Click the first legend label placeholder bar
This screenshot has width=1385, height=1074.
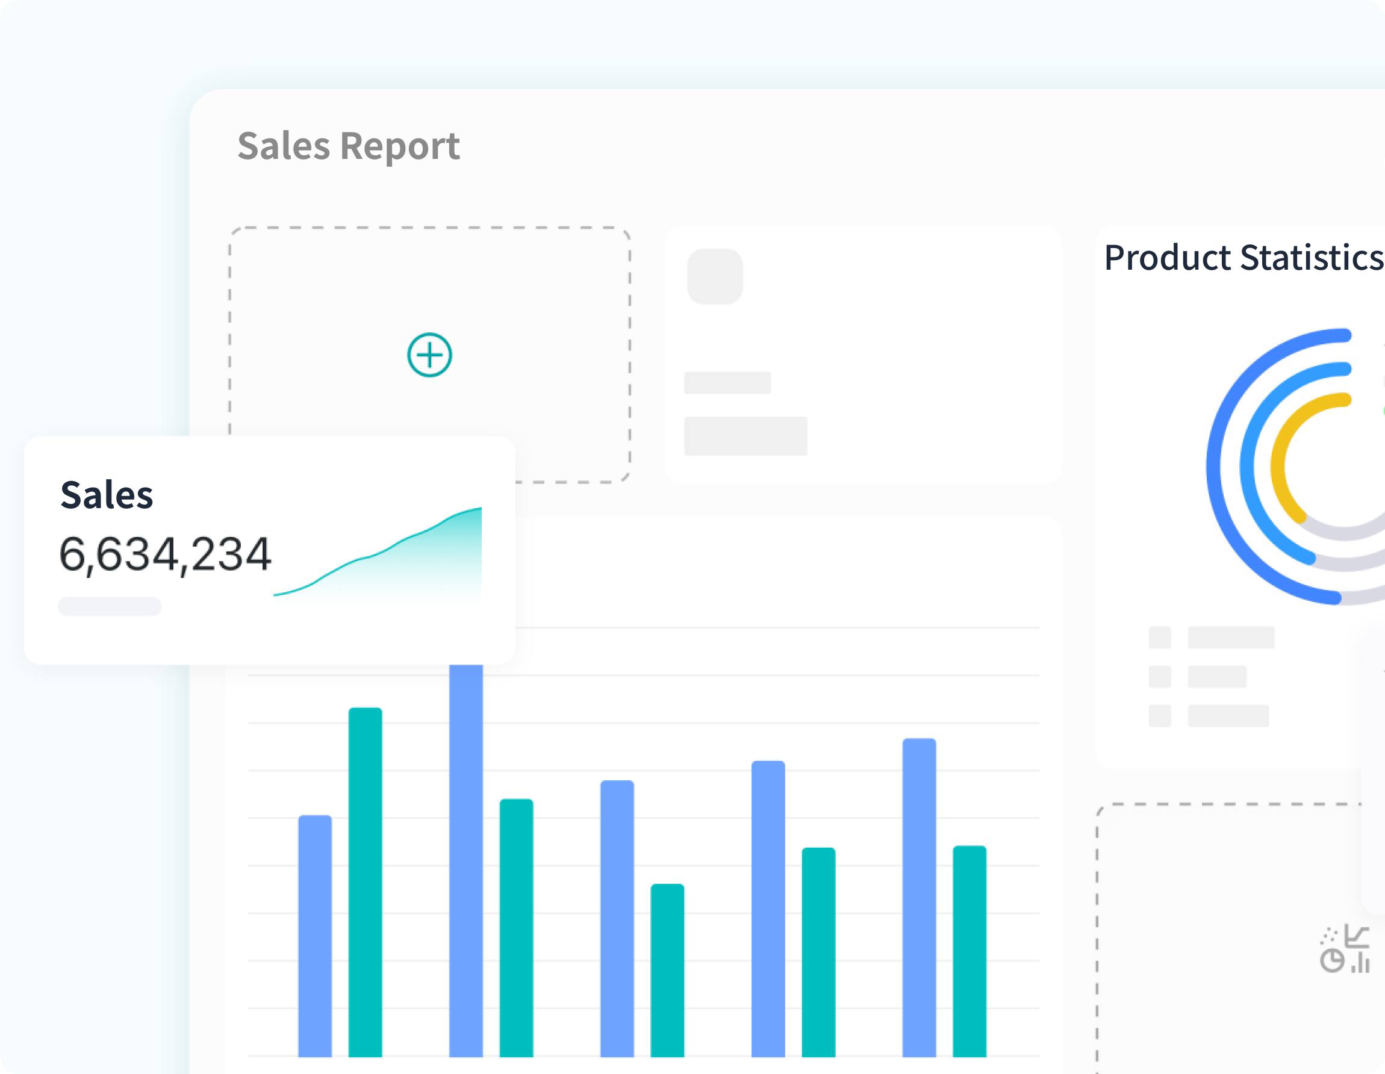pyautogui.click(x=1231, y=637)
